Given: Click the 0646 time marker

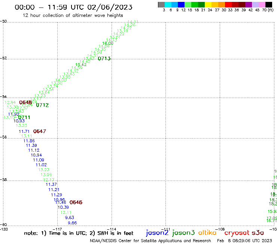Looking at the screenshot, I should coord(76,202).
